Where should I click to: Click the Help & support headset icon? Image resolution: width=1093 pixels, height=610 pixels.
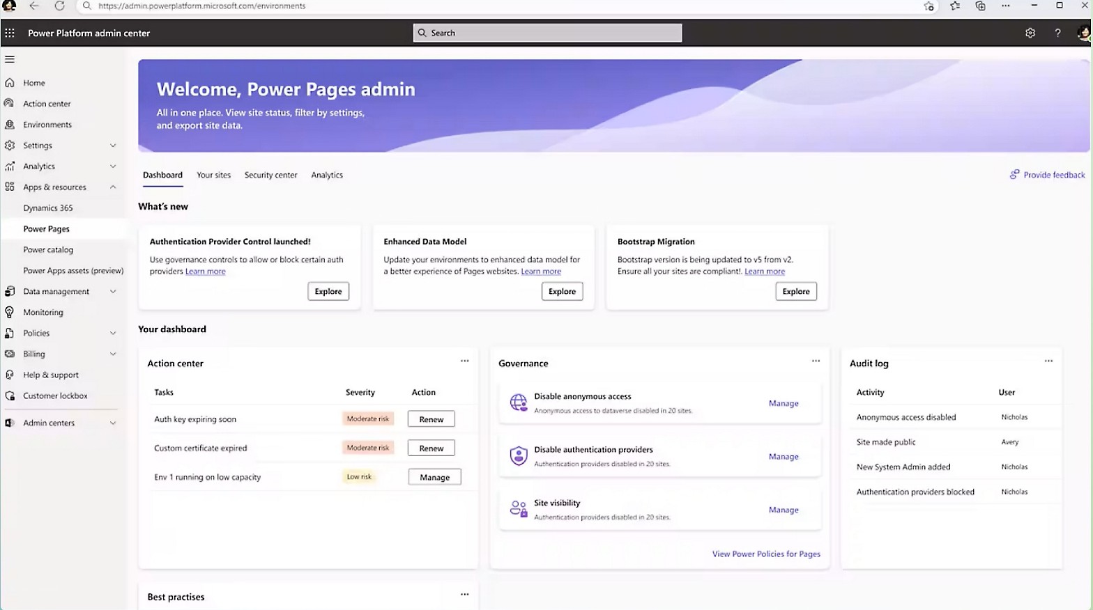(10, 375)
